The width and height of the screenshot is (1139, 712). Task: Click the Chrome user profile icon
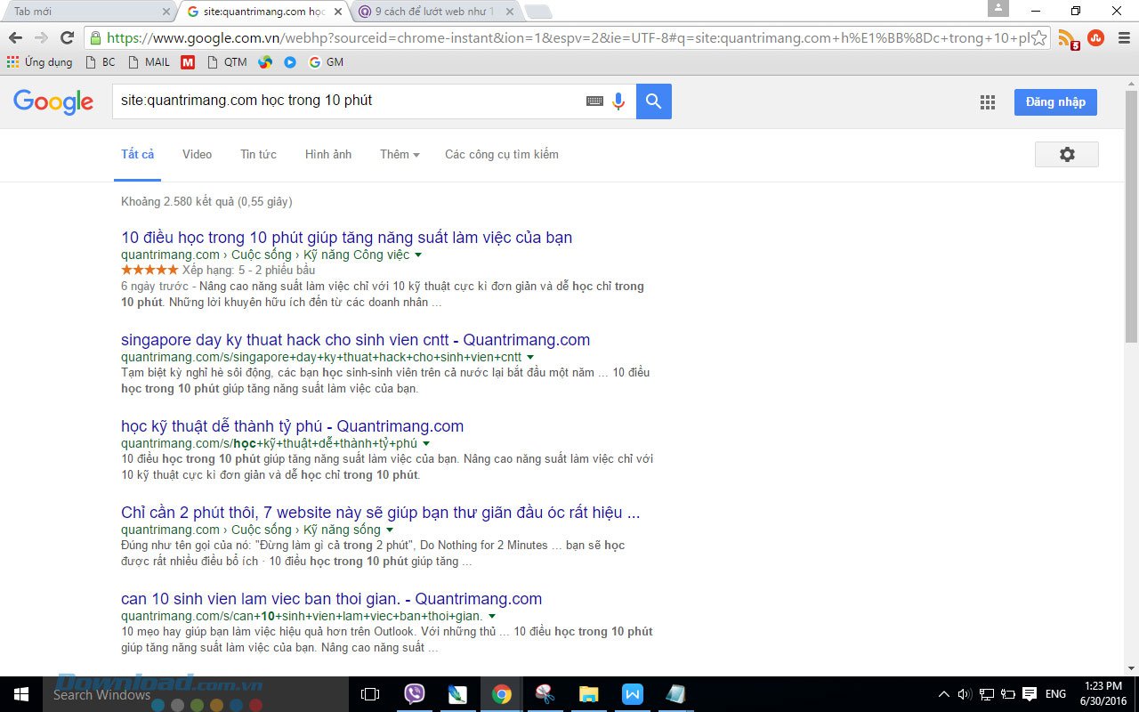click(998, 9)
